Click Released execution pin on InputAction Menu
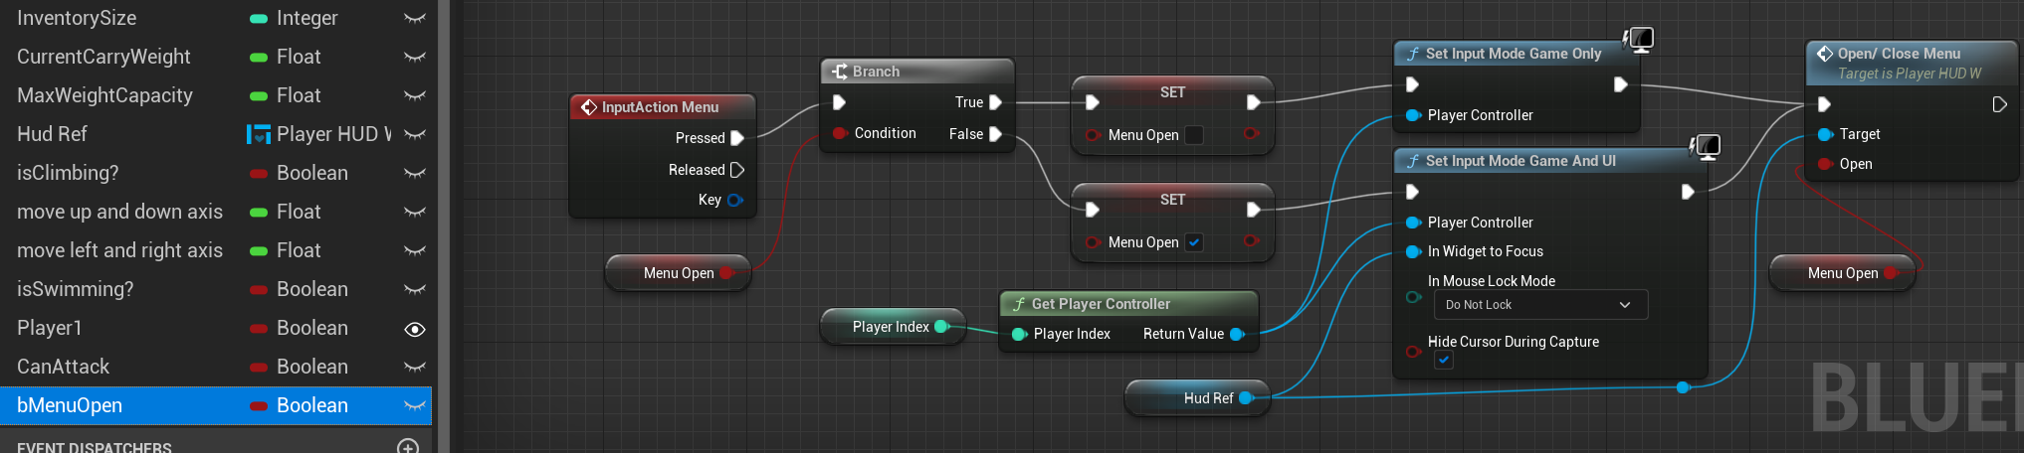 click(737, 170)
